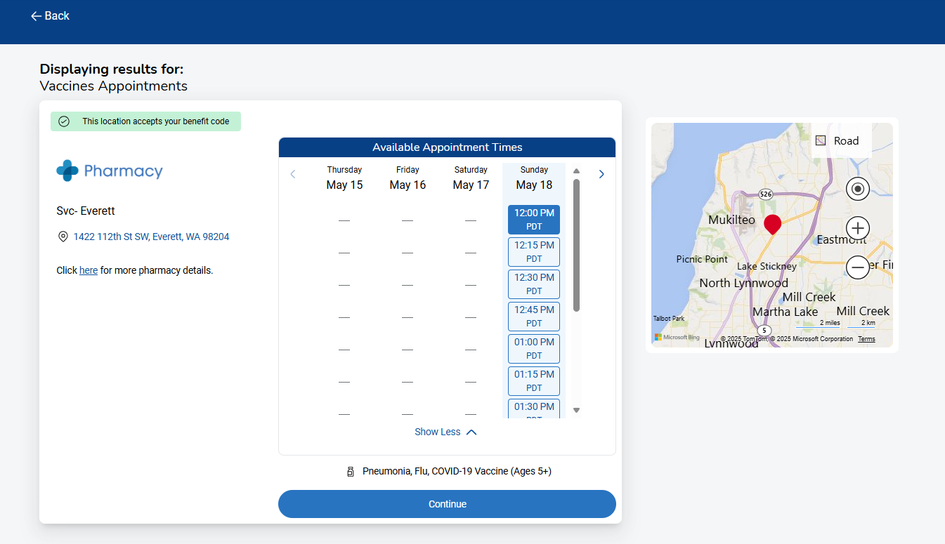Select the 12:00 PM PDT time slot

(x=534, y=220)
